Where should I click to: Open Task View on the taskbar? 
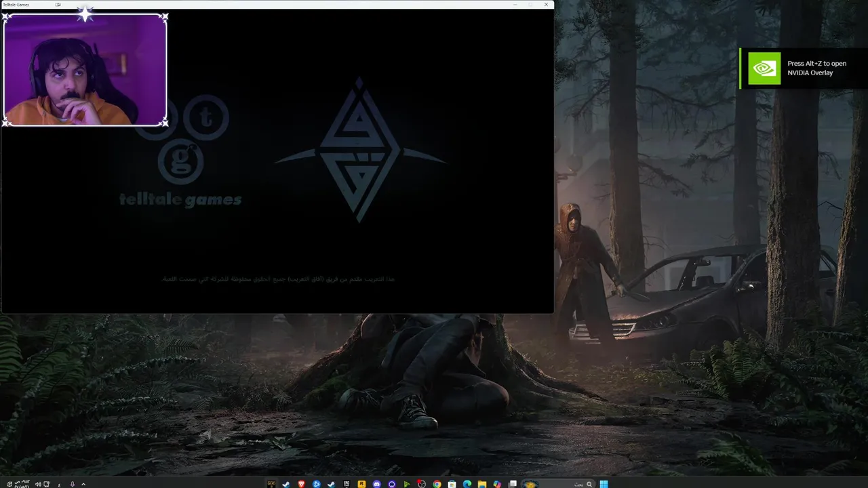pos(513,484)
